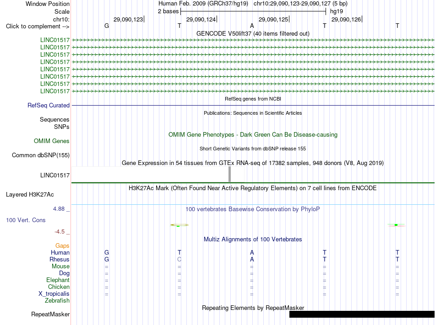Click the Window Position label
Viewport: 435px width, 325px height.
(x=48, y=4)
